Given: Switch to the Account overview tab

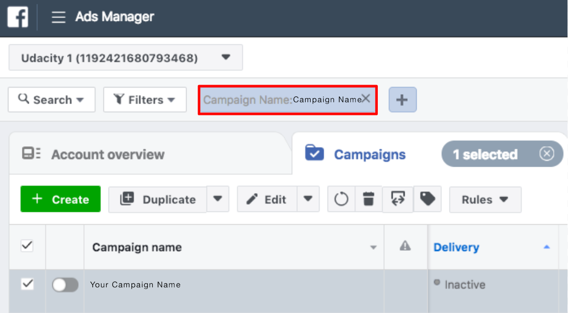Looking at the screenshot, I should [108, 154].
